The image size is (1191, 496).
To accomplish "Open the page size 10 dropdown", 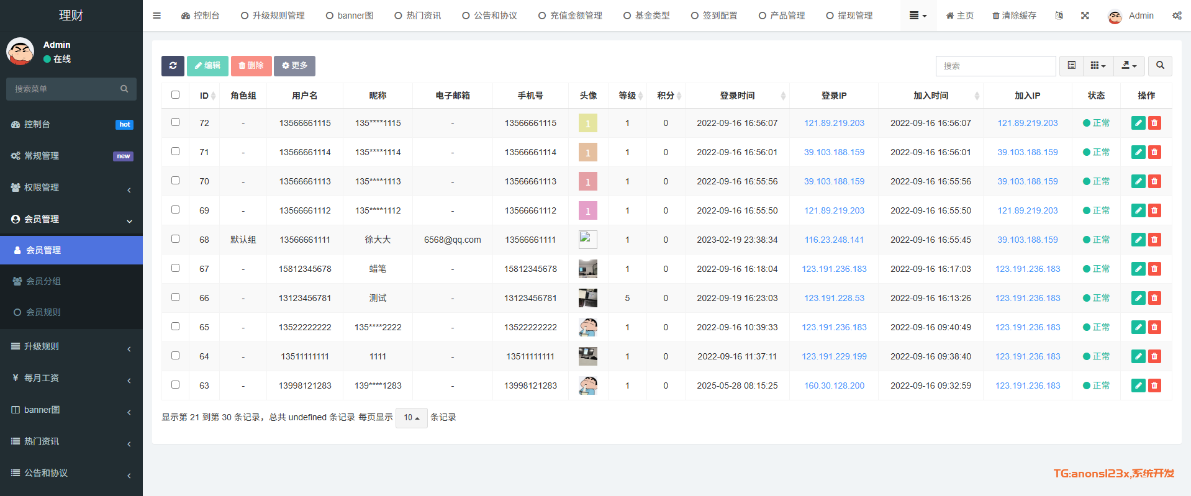I will pyautogui.click(x=412, y=418).
